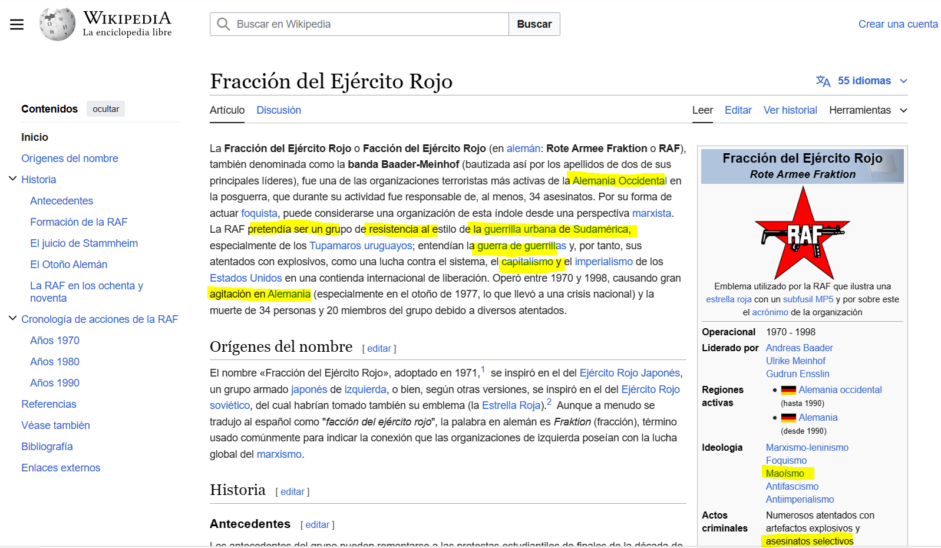Open the imperialismo link
Viewport: 941px width, 548px height.
(603, 262)
